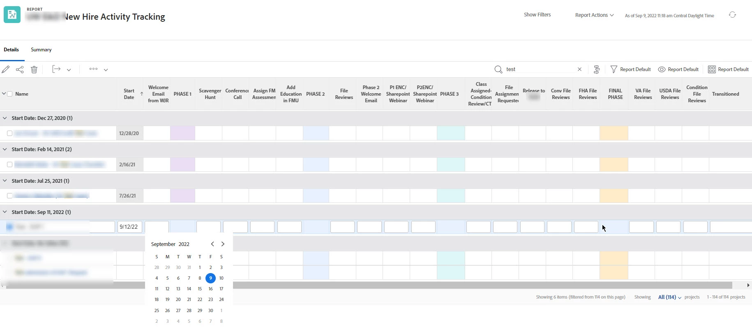Check the row dated 12/28/20
Image resolution: width=752 pixels, height=331 pixels.
pos(9,133)
